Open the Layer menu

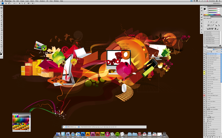tap(27, 1)
